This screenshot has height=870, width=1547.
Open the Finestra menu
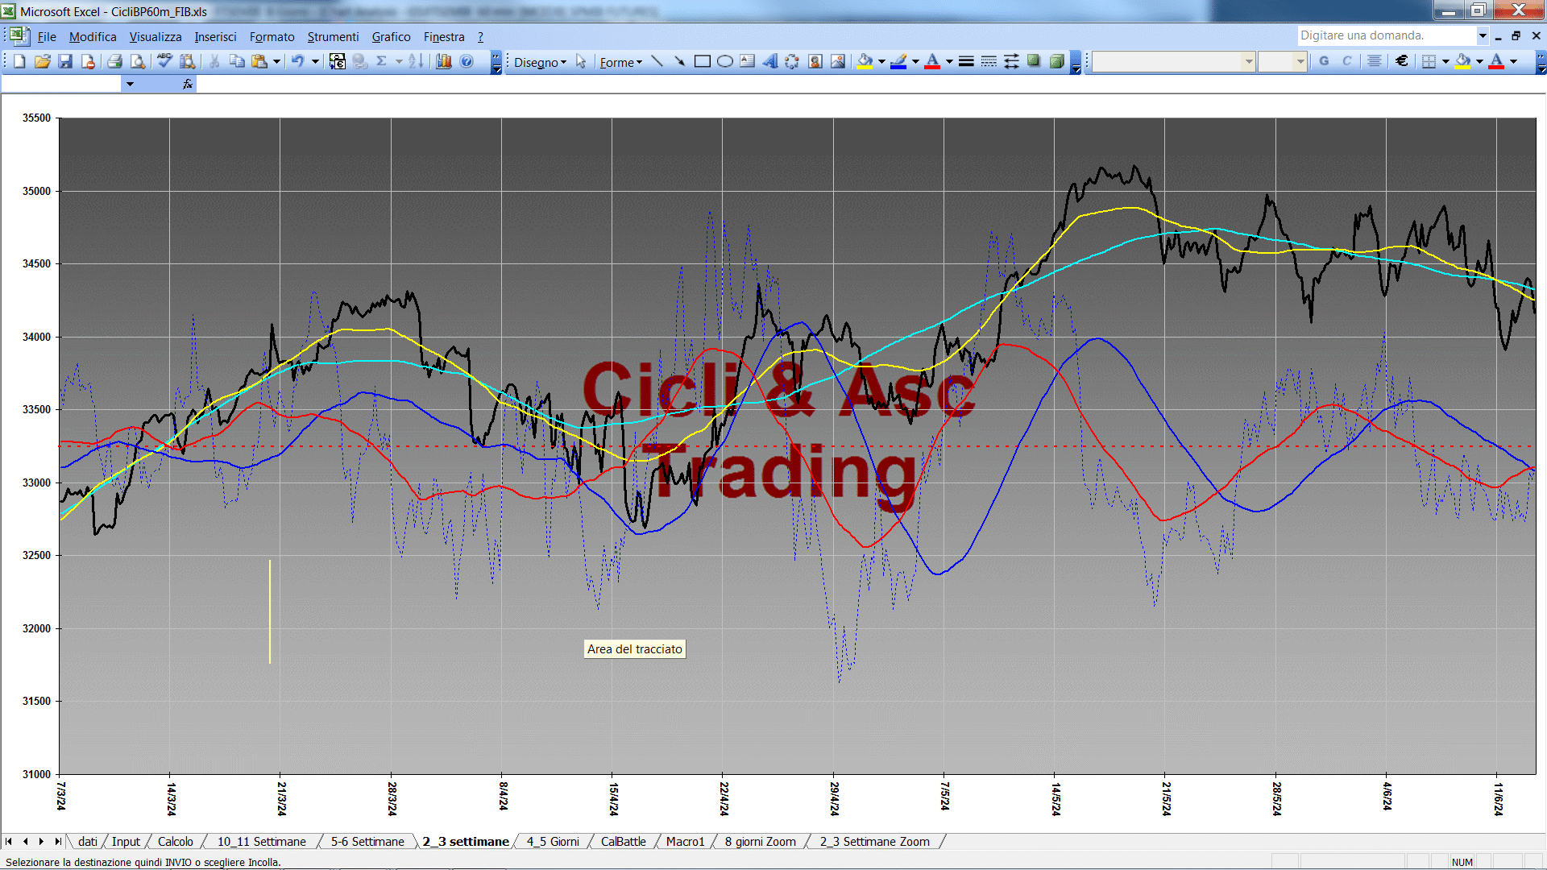444,36
